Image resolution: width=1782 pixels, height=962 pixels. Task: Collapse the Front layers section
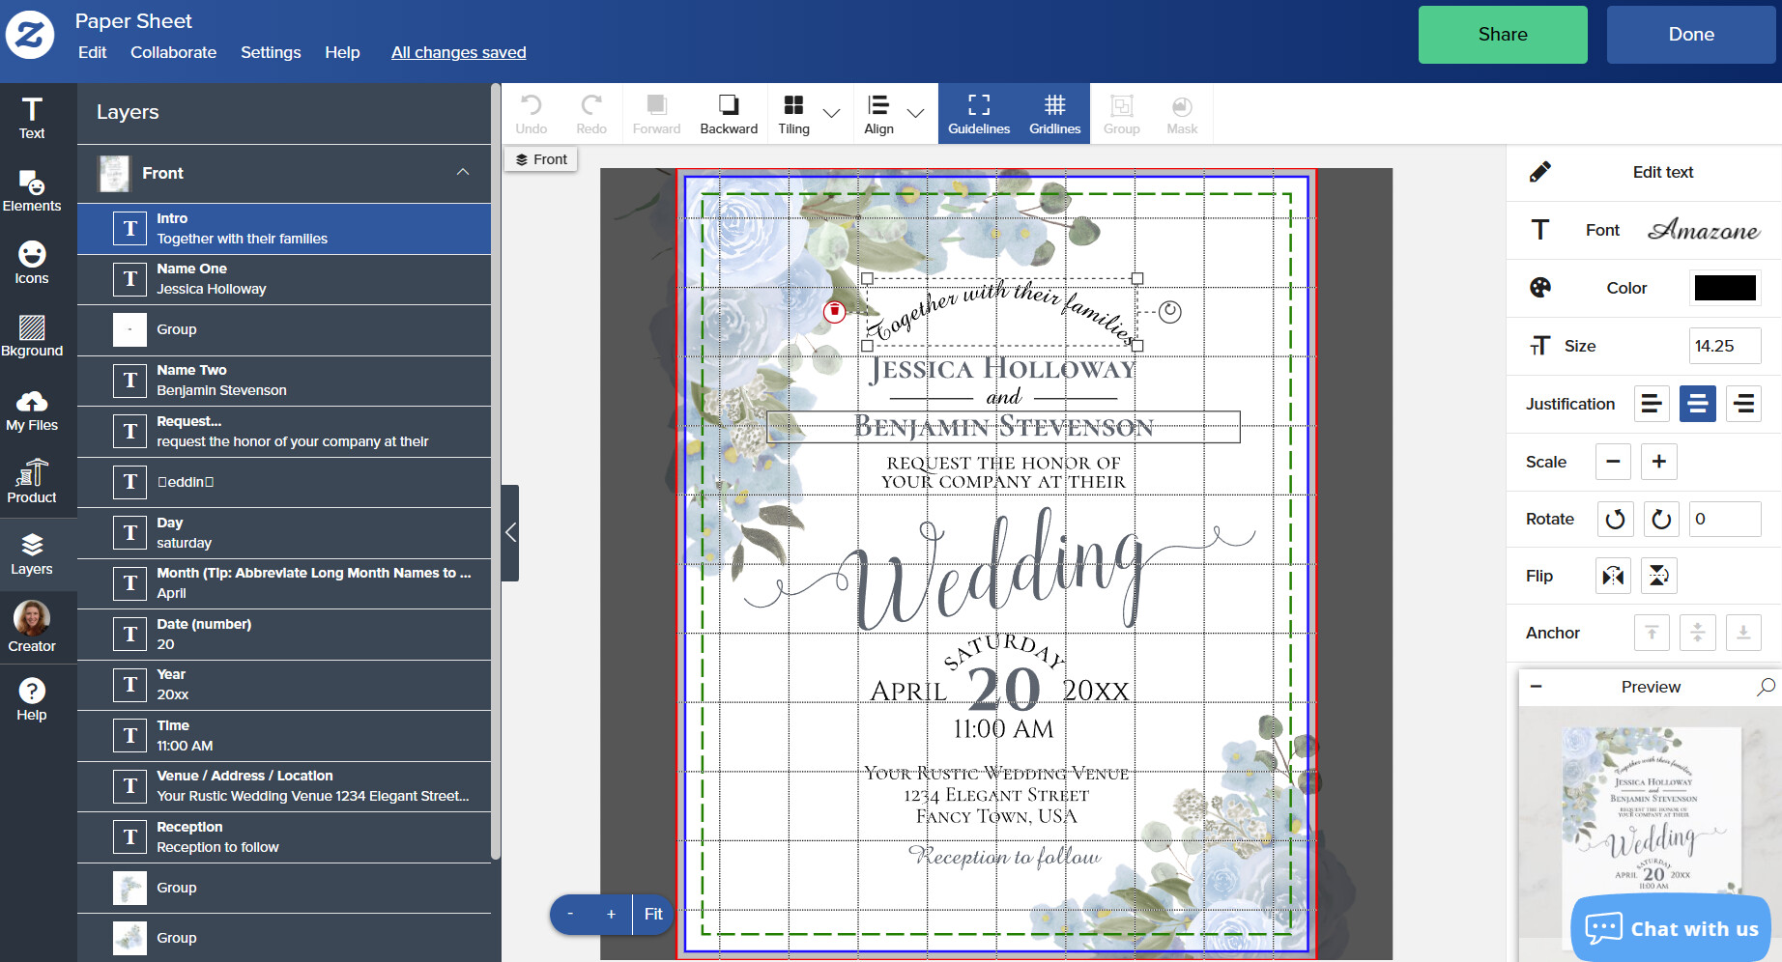coord(463,172)
